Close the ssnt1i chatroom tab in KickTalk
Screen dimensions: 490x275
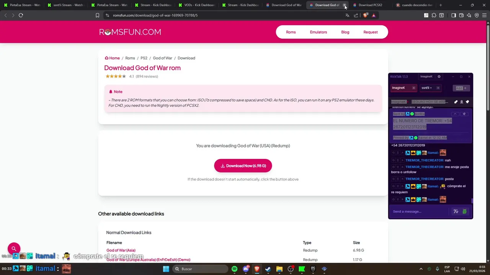coord(438,88)
